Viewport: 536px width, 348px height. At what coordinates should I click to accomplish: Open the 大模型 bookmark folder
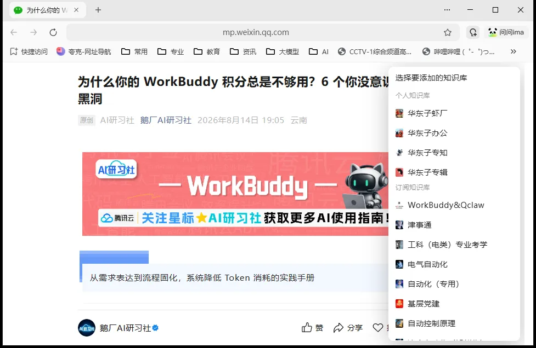283,51
